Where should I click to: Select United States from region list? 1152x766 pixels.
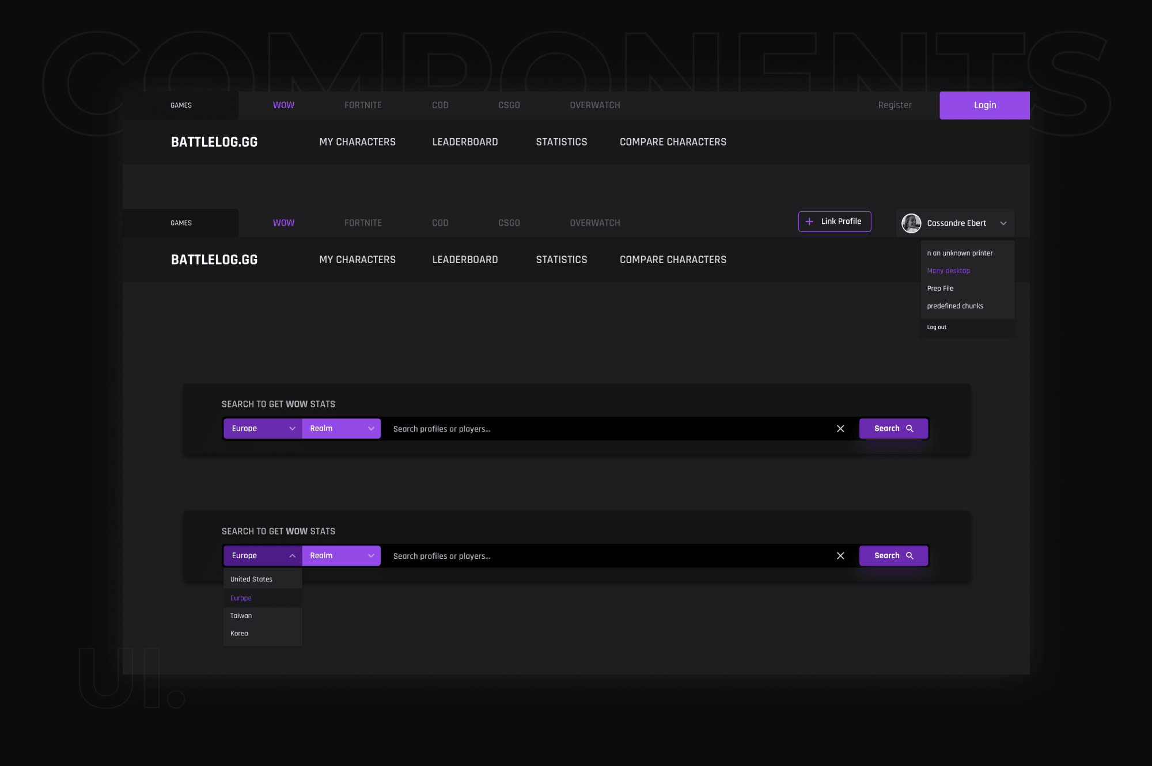click(x=263, y=580)
